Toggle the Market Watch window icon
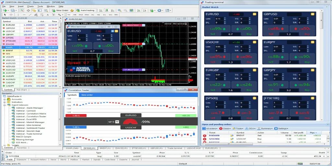 [22, 10]
